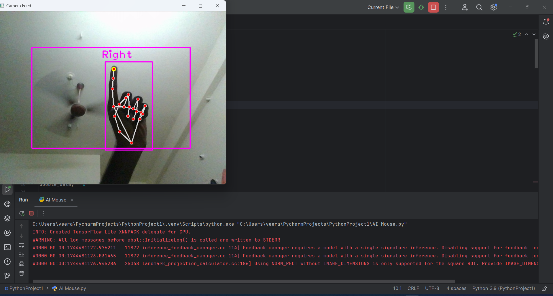Open the Python Packages tool window
Viewport: 553px width, 296px height.
pyautogui.click(x=7, y=218)
